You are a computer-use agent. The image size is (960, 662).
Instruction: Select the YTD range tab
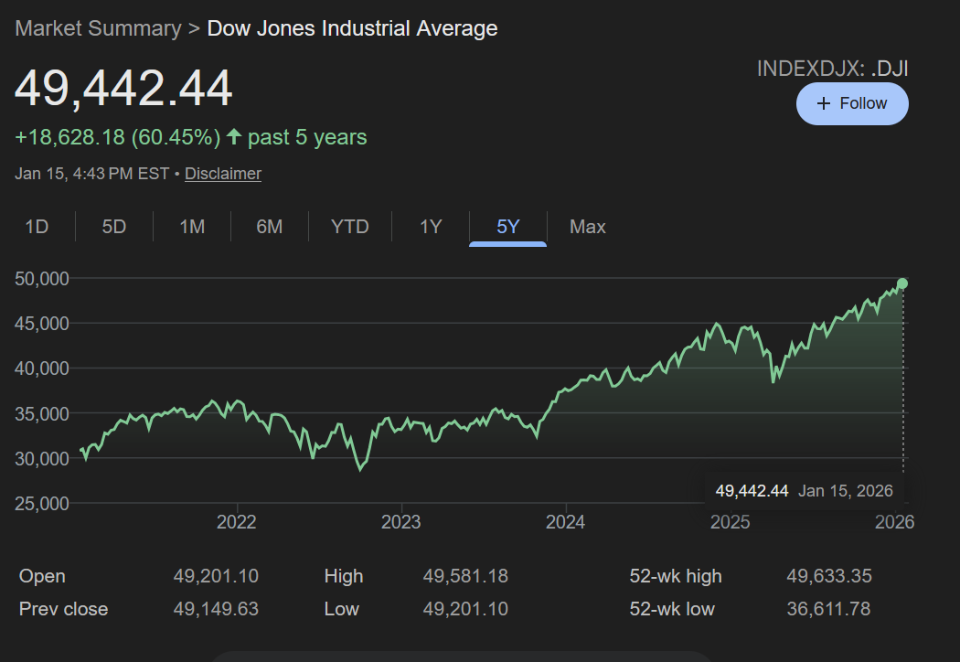pos(350,227)
